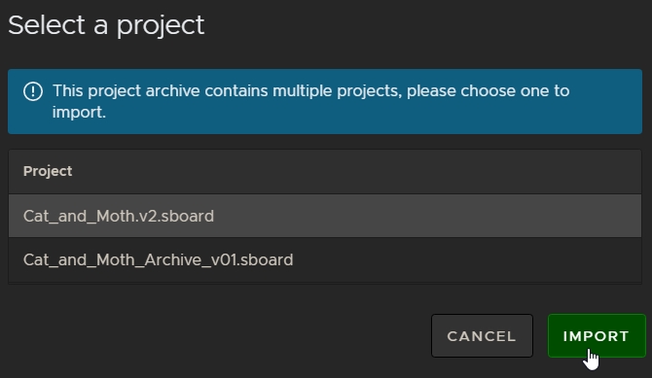Image resolution: width=652 pixels, height=378 pixels.
Task: Pick the unhighlighted Cat_and_Moth_Archive_v01 entry
Action: tap(325, 260)
